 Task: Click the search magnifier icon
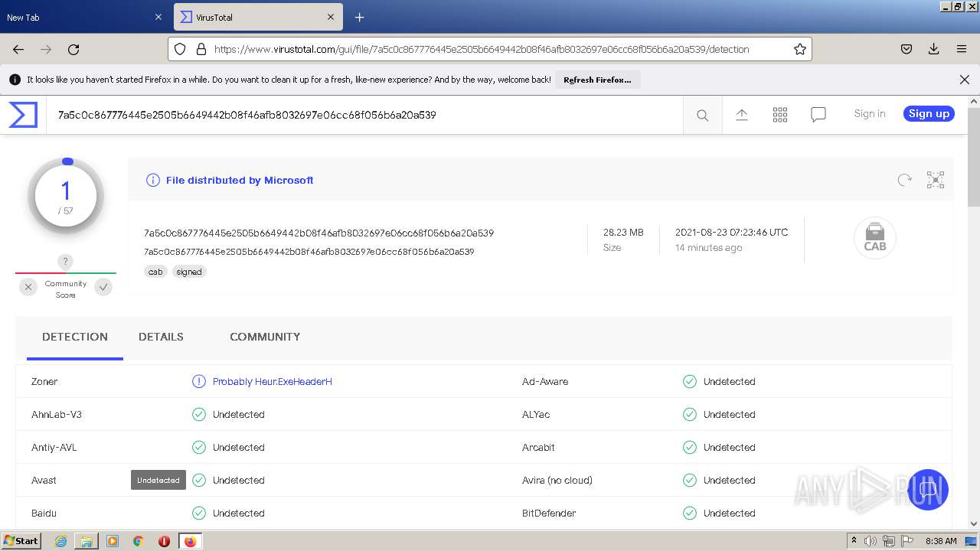click(x=702, y=116)
